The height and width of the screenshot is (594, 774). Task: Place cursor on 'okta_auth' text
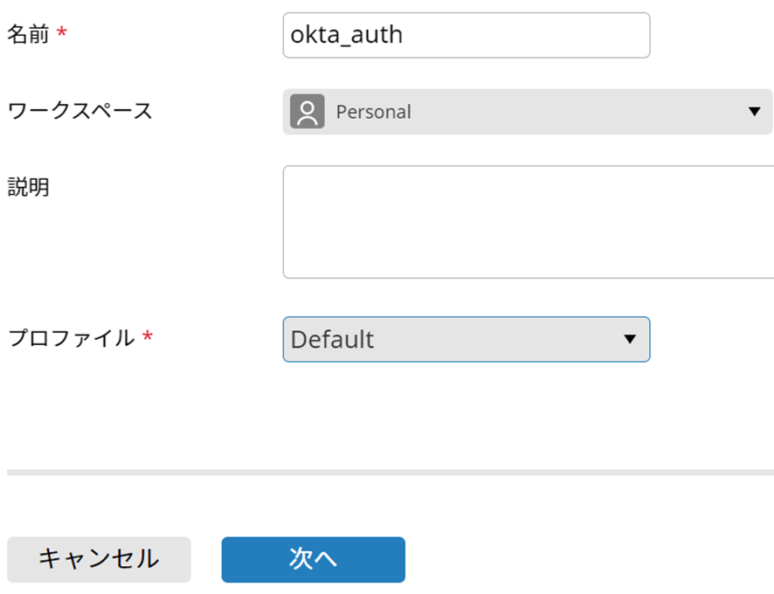click(346, 35)
